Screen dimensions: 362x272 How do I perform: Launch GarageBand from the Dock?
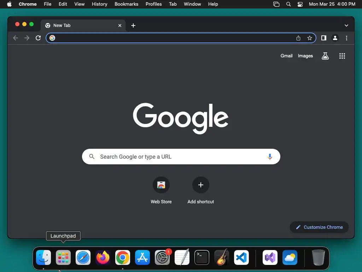pos(221,257)
